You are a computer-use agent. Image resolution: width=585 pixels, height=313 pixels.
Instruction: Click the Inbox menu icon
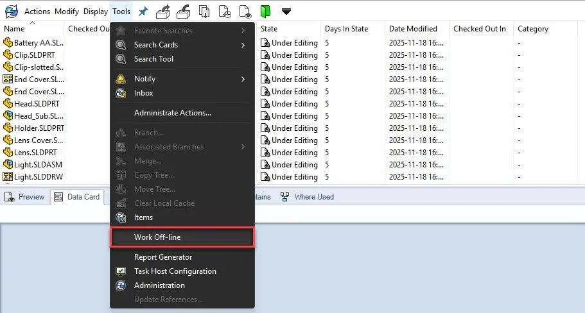tap(121, 93)
